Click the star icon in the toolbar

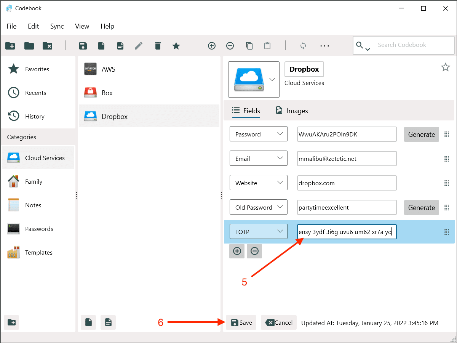pyautogui.click(x=176, y=46)
